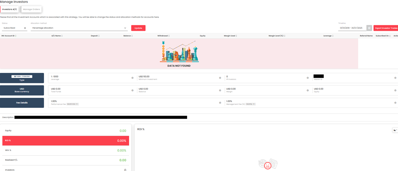Sort table by Deposit column
398x171 pixels.
click(x=95, y=36)
